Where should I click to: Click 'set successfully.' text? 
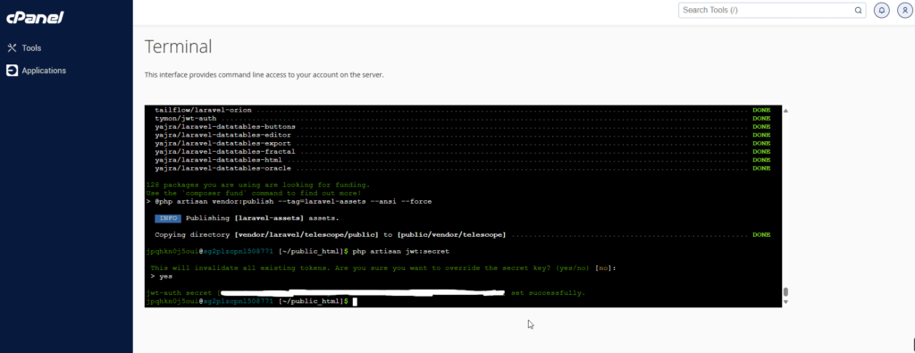(x=548, y=292)
